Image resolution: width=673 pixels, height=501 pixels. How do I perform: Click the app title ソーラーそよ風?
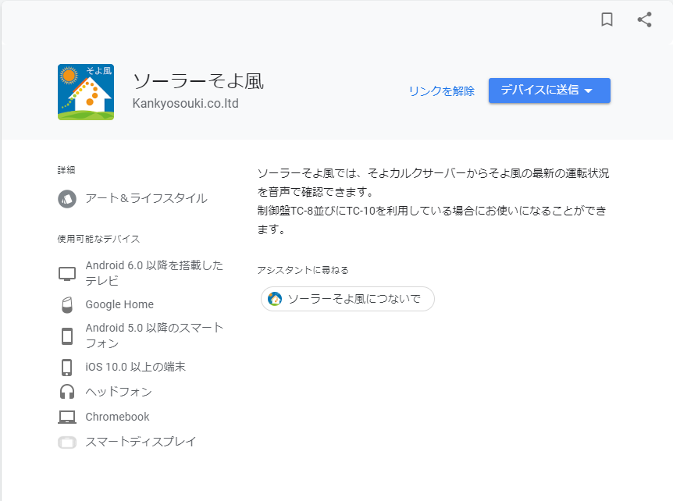tap(198, 81)
